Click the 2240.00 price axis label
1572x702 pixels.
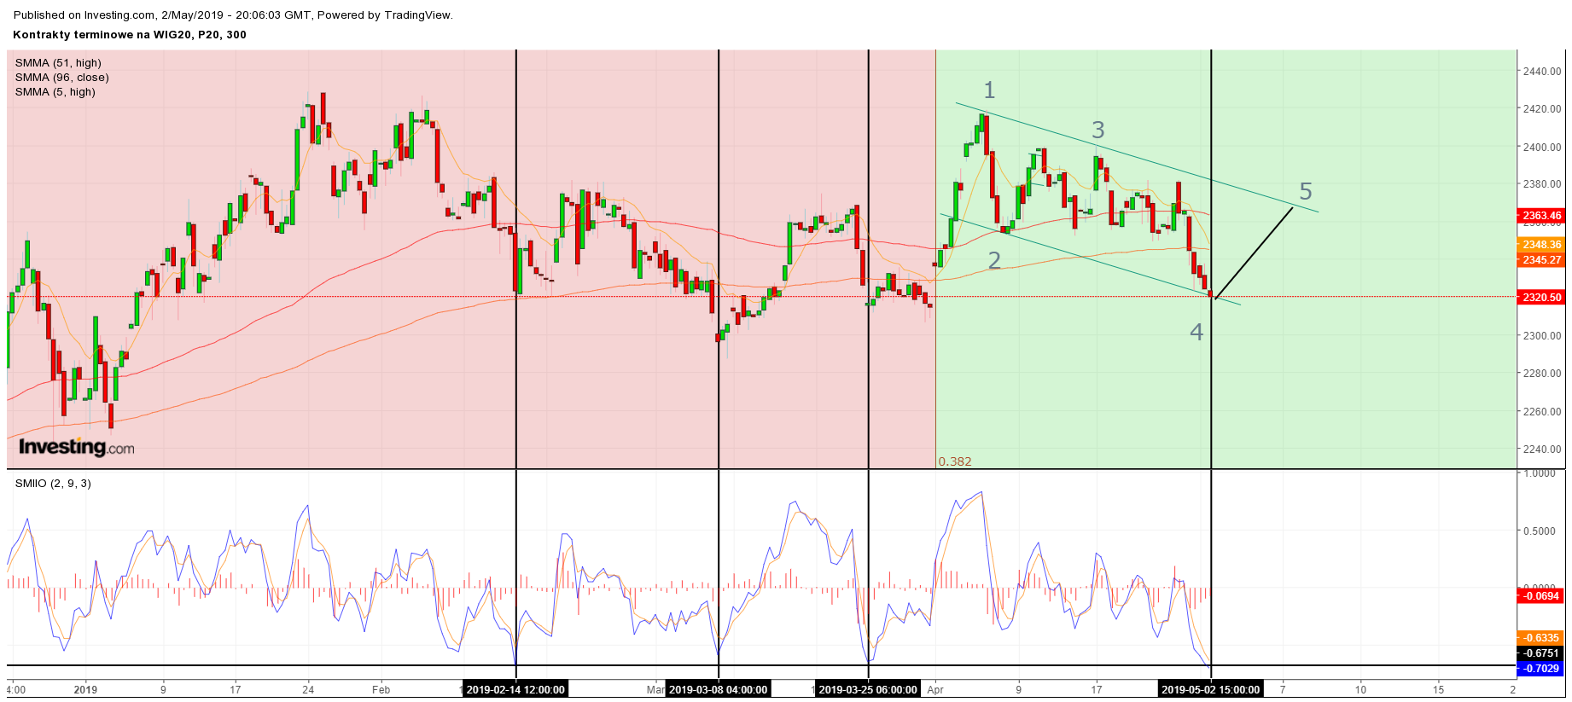pyautogui.click(x=1542, y=449)
